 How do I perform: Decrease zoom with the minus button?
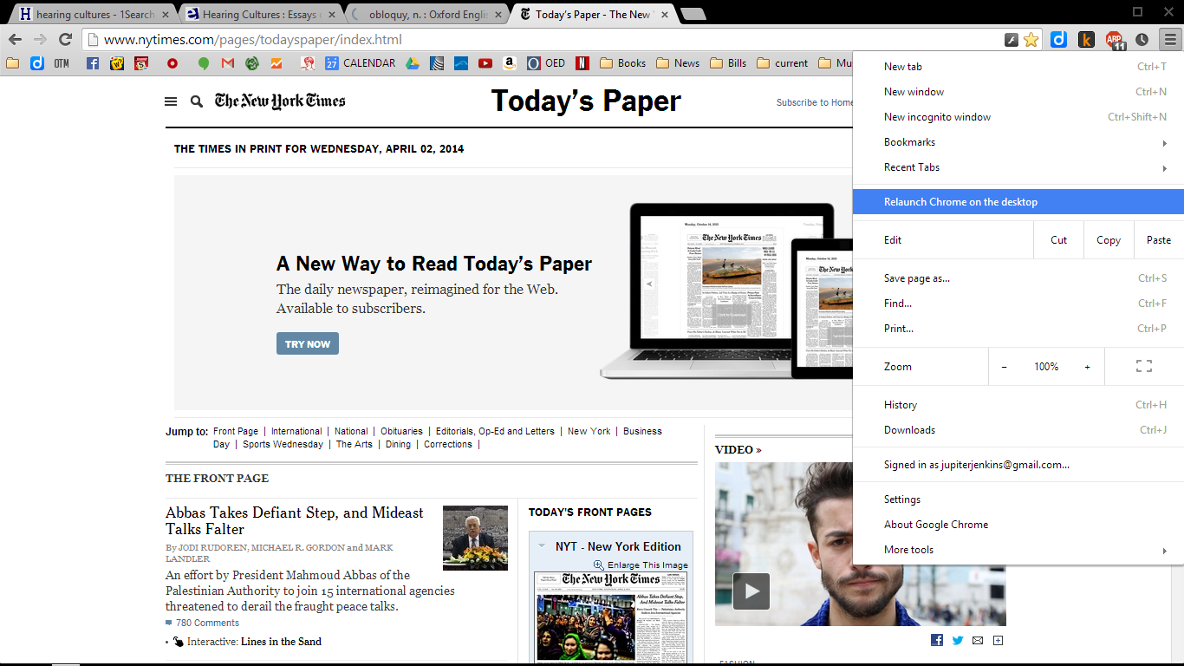[x=1005, y=367]
